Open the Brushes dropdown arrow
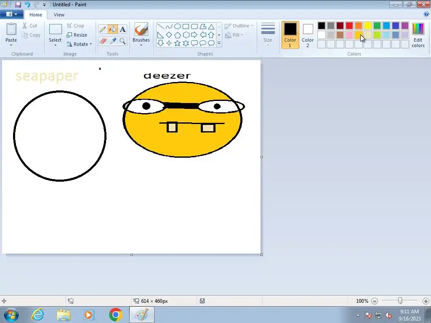Viewport: 431px width, 323px height. pyautogui.click(x=141, y=45)
